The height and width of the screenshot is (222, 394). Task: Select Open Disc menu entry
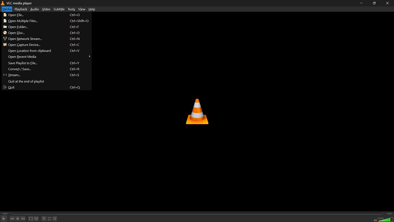[46, 33]
